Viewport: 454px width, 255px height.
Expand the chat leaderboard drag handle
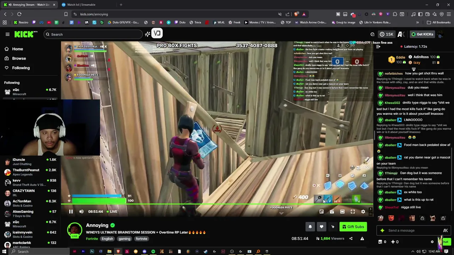(414, 69)
